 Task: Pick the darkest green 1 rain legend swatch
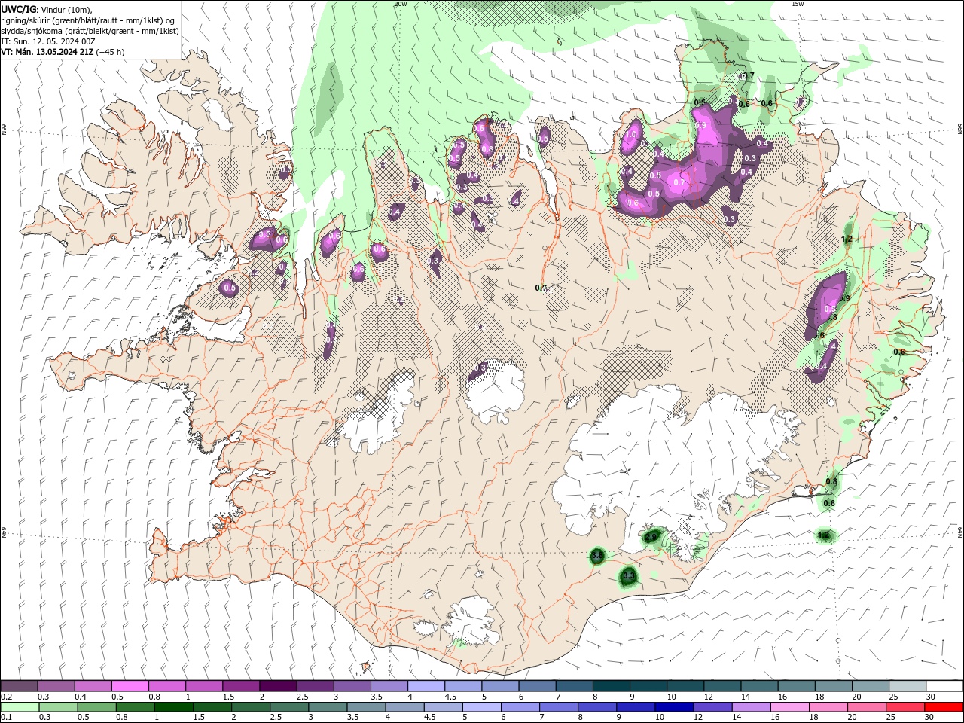(173, 707)
